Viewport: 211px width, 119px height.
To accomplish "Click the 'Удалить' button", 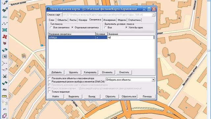I will tap(73, 72).
